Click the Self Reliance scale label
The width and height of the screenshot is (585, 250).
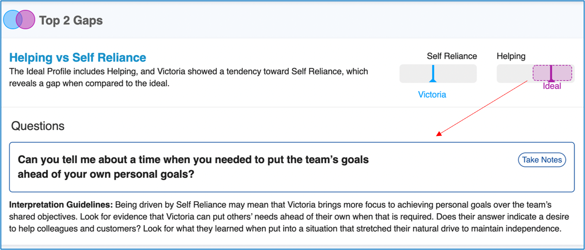coord(452,56)
